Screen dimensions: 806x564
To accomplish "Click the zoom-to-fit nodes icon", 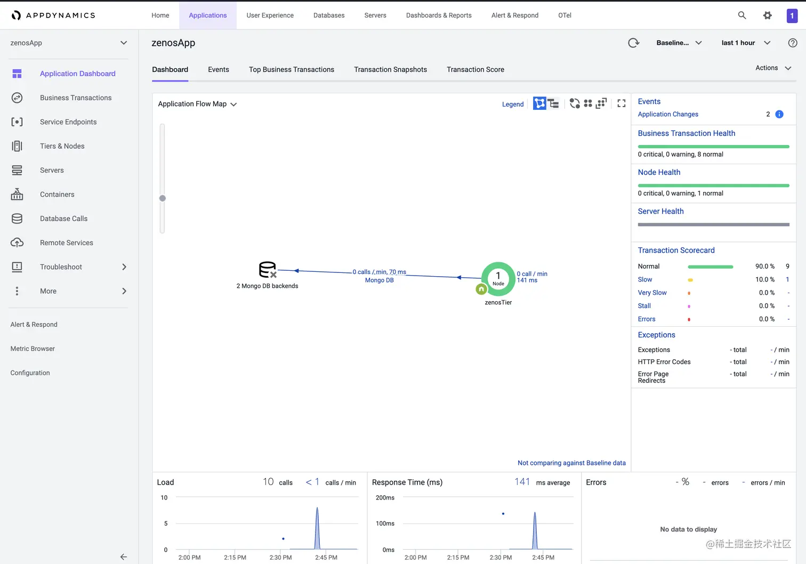I will click(601, 103).
